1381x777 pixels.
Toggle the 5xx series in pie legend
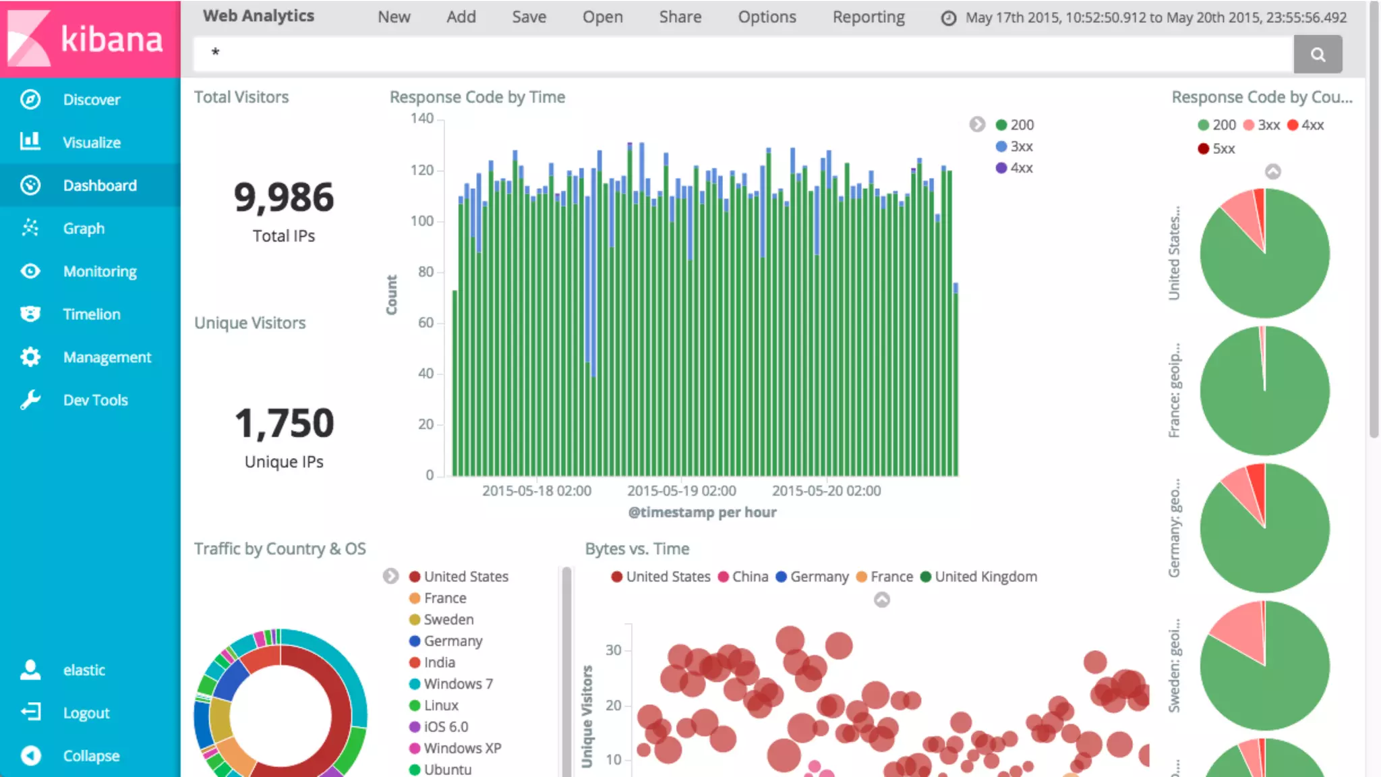click(x=1223, y=148)
